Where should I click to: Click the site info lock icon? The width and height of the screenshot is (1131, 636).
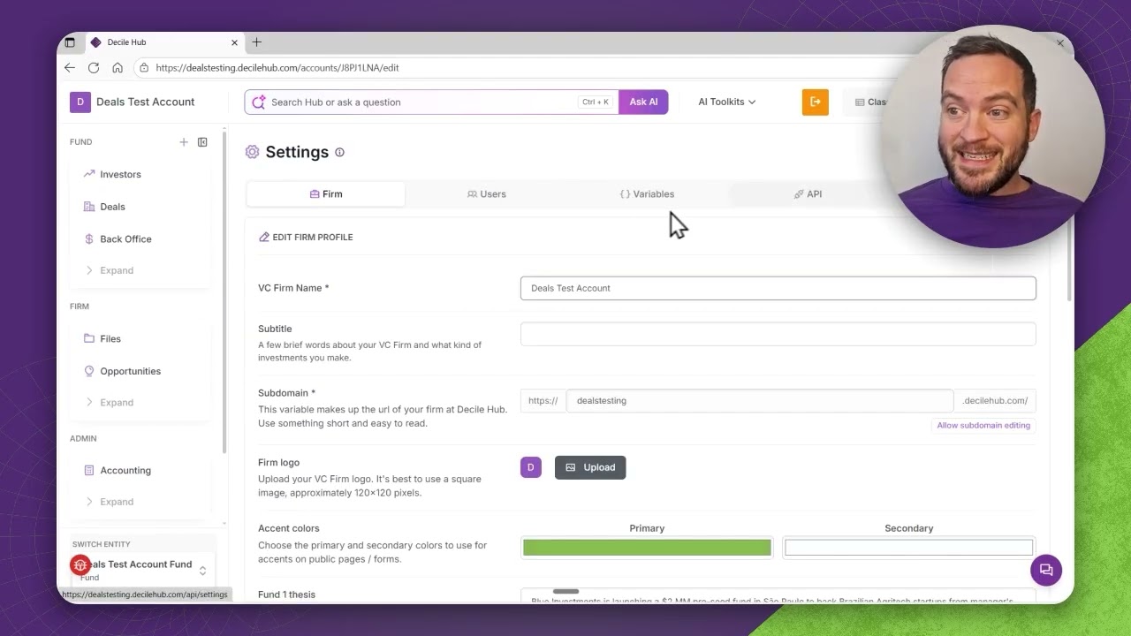(144, 67)
